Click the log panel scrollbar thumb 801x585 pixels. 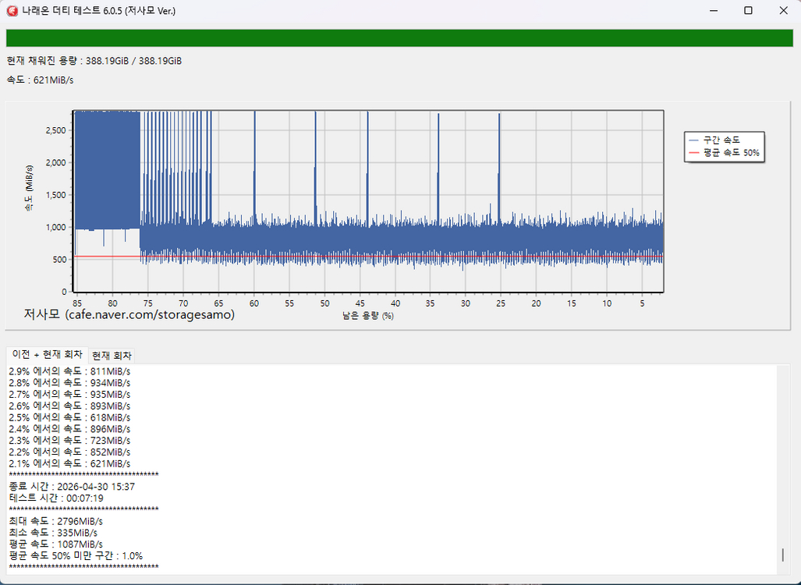[782, 555]
